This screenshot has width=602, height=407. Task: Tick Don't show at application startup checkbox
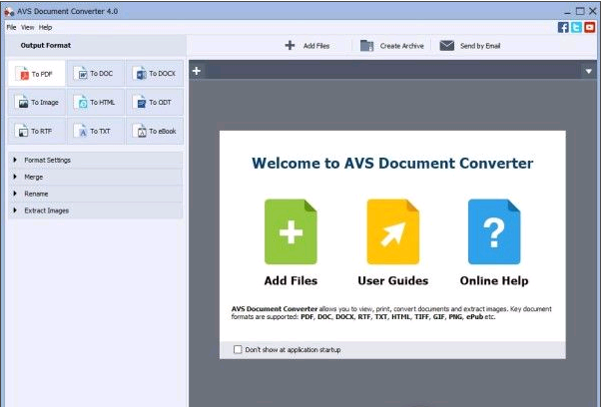tap(238, 349)
